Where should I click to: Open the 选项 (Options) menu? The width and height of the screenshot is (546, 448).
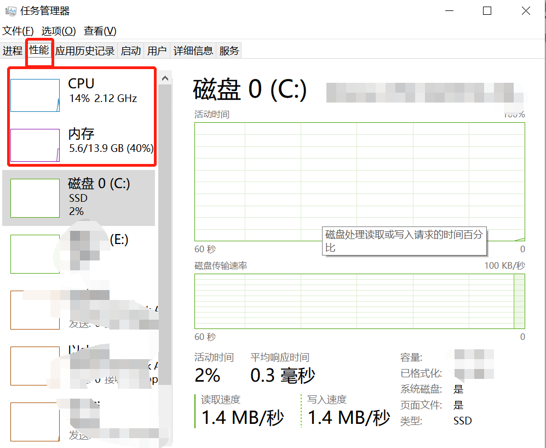tap(59, 31)
